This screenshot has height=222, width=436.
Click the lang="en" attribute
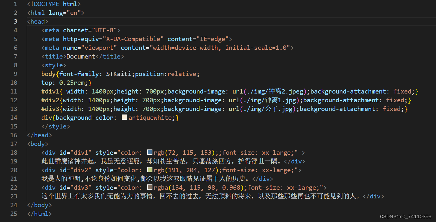[65, 13]
